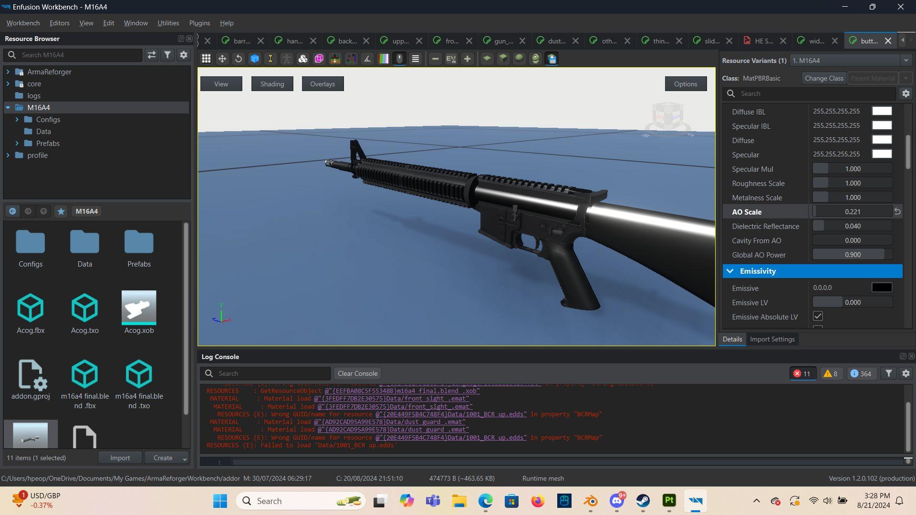
Task: Open the Editors menu
Action: [60, 23]
